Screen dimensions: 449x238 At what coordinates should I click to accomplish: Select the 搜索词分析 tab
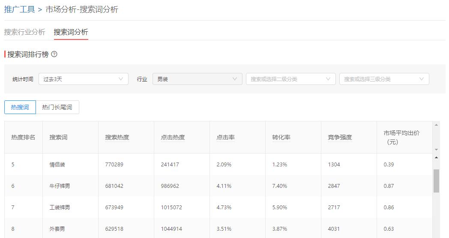tap(71, 32)
